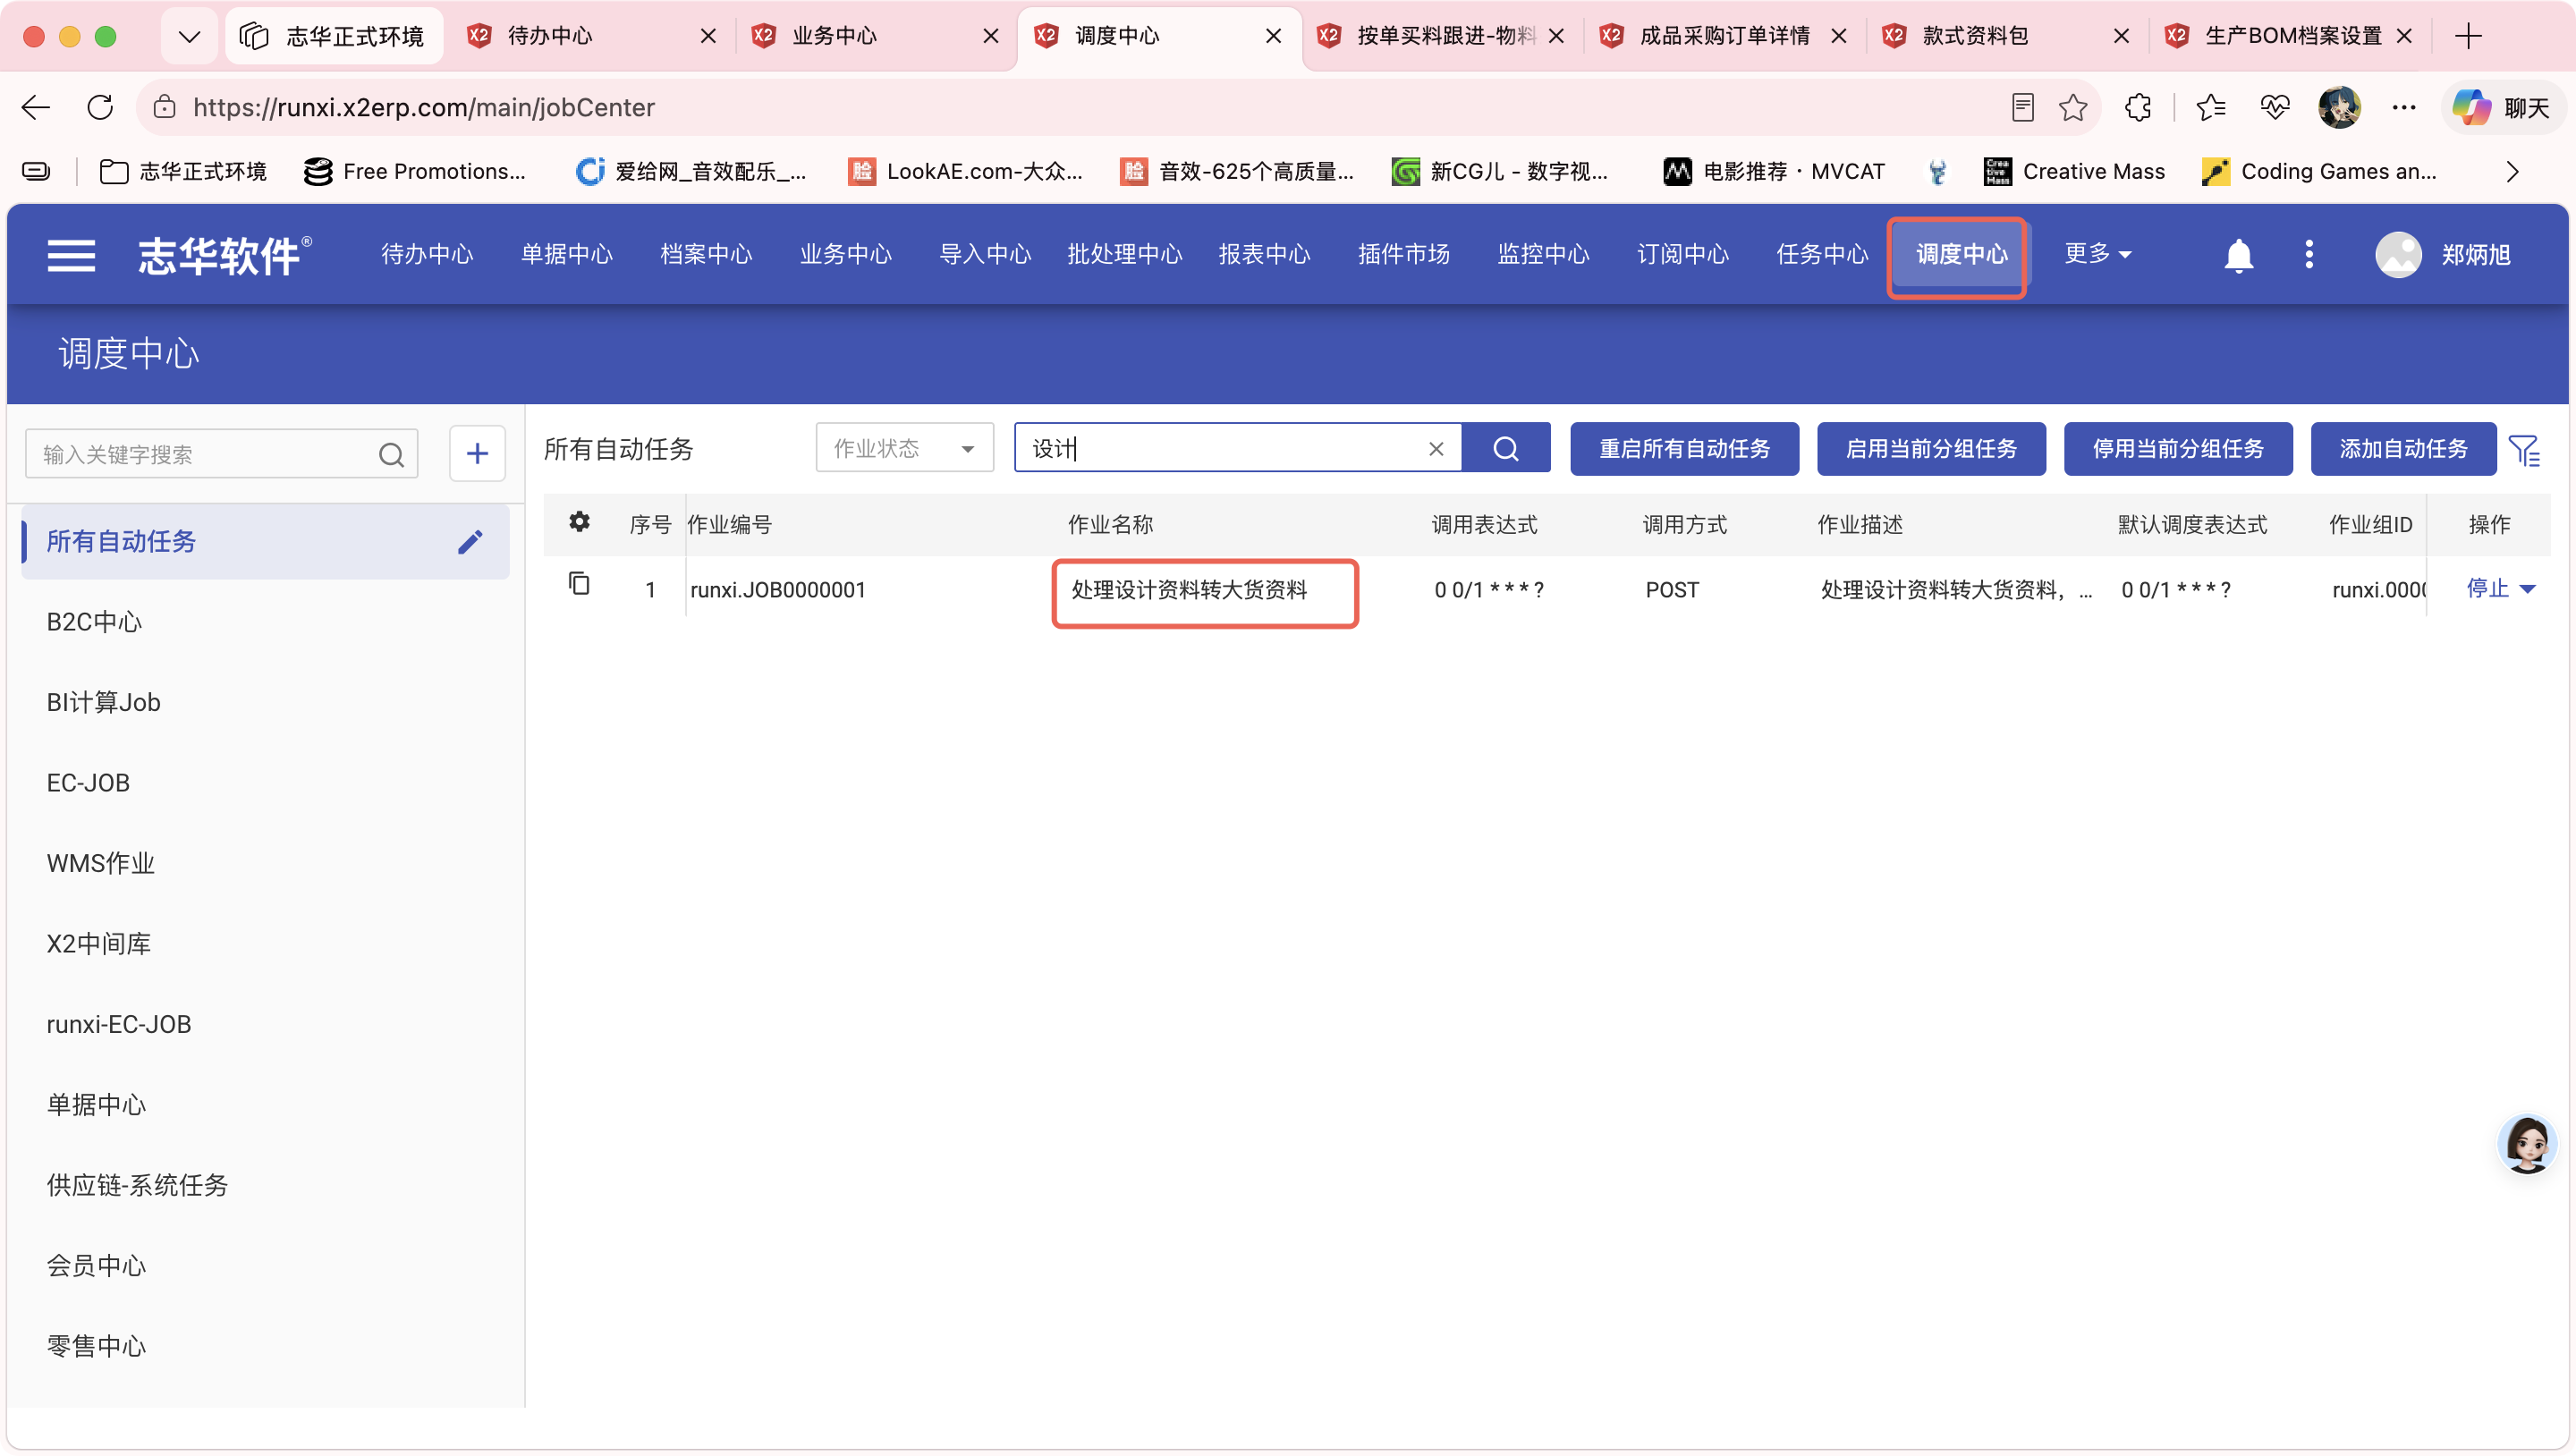2576x1456 pixels.
Task: Open 任务中心 in the top navigation
Action: pos(1822,255)
